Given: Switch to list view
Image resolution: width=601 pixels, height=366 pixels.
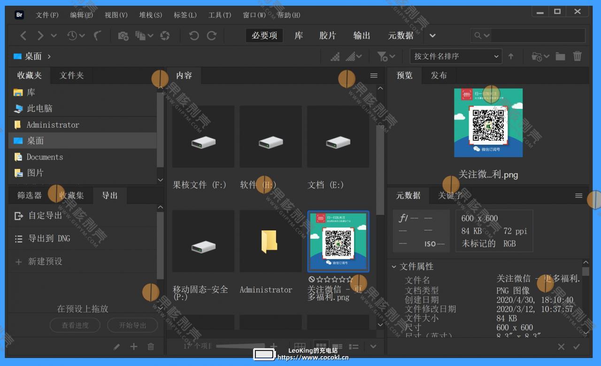Looking at the screenshot, I should pyautogui.click(x=354, y=347).
